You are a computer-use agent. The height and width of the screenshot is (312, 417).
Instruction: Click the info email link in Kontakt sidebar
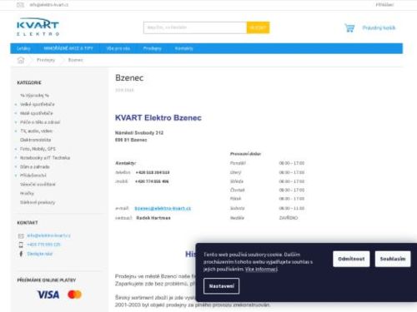click(48, 235)
